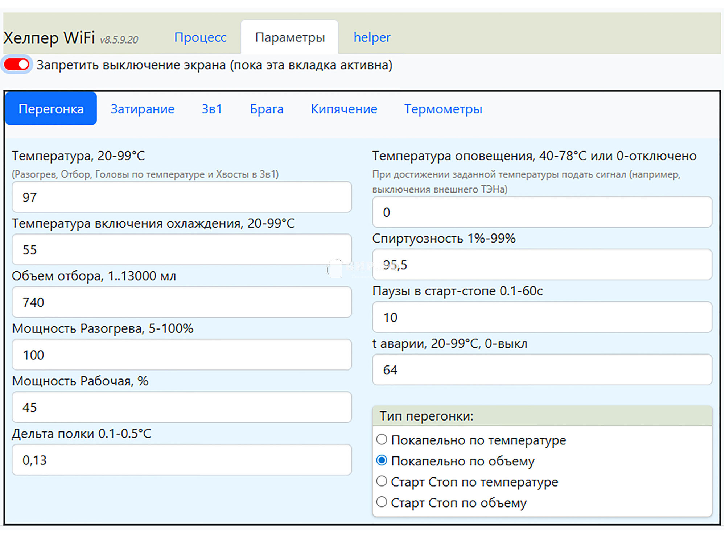Focus the Объем отбора field with 740
The height and width of the screenshot is (538, 725).
181,302
